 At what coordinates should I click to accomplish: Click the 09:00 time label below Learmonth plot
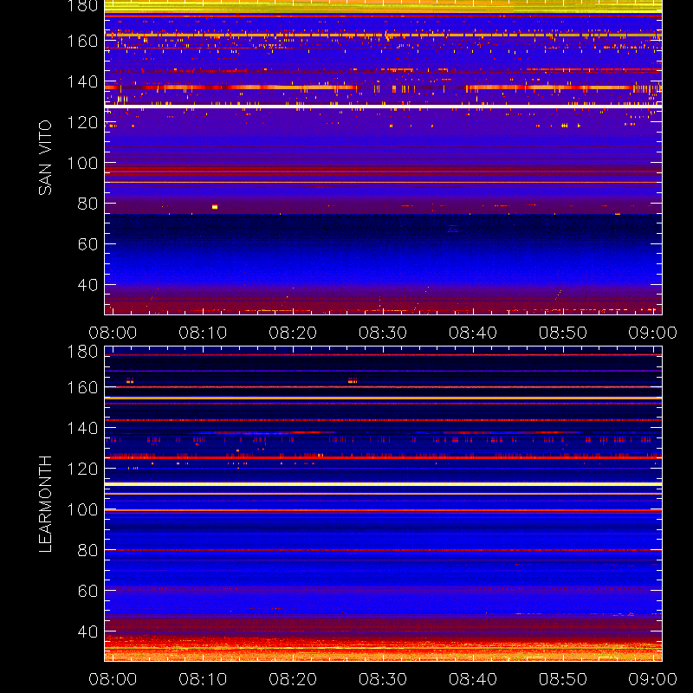coord(653,679)
